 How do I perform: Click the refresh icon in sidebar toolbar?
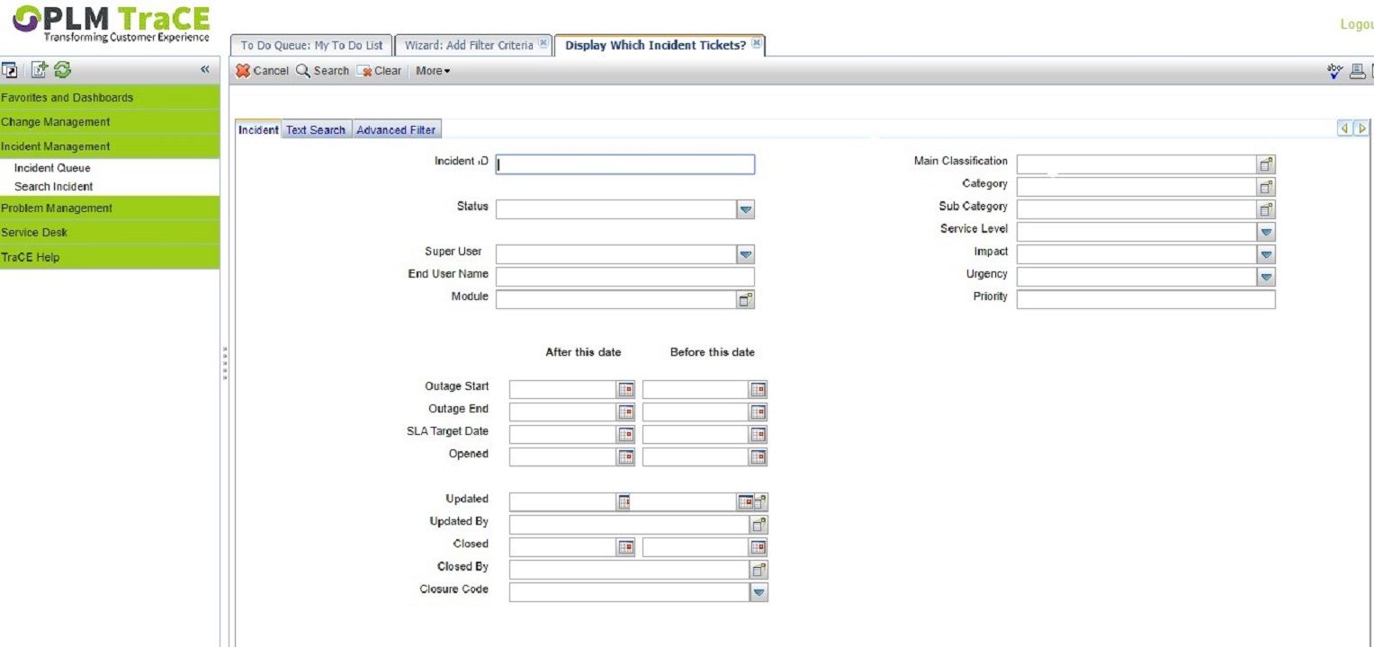(x=62, y=69)
